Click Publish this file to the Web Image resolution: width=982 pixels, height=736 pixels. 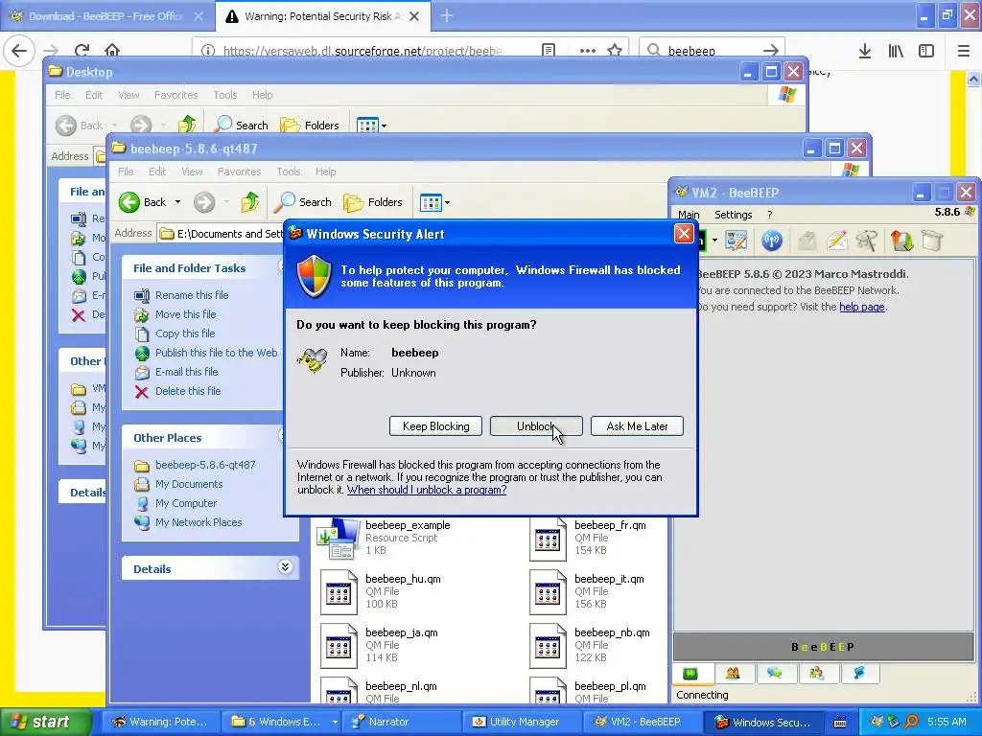tap(216, 353)
